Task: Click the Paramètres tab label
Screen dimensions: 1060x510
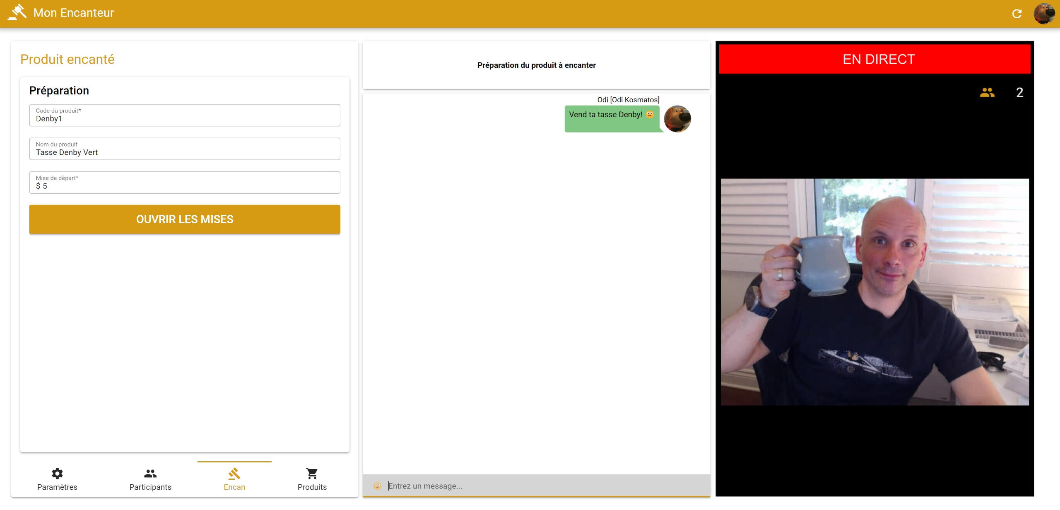Action: (57, 487)
